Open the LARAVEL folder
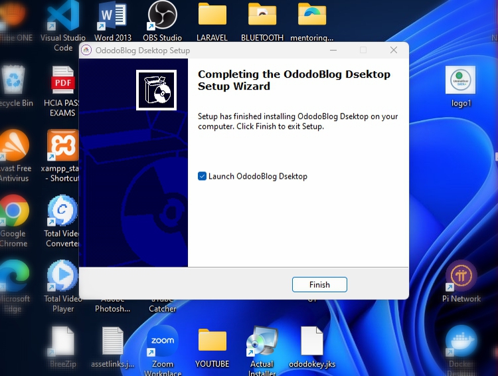This screenshot has width=498, height=376. 212,18
